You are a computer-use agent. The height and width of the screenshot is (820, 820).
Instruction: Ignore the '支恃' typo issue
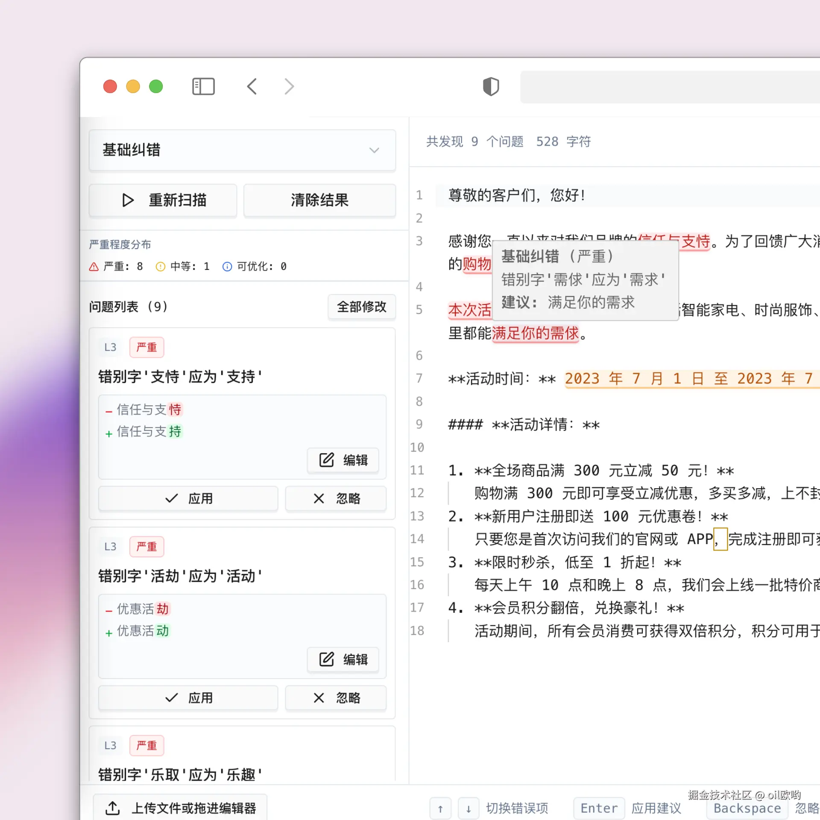(x=336, y=498)
